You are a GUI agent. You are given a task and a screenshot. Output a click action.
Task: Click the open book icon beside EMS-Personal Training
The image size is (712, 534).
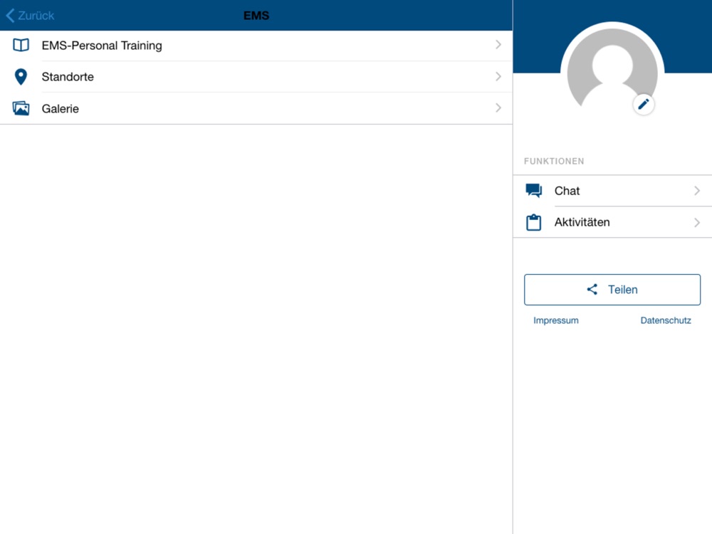21,45
